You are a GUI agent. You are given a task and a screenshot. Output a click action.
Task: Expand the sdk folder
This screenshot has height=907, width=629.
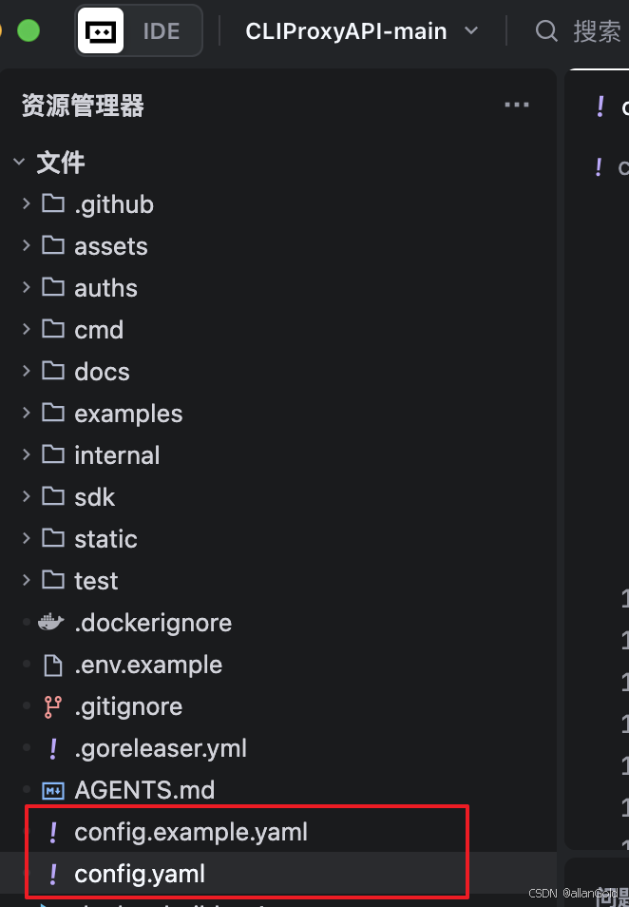26,496
